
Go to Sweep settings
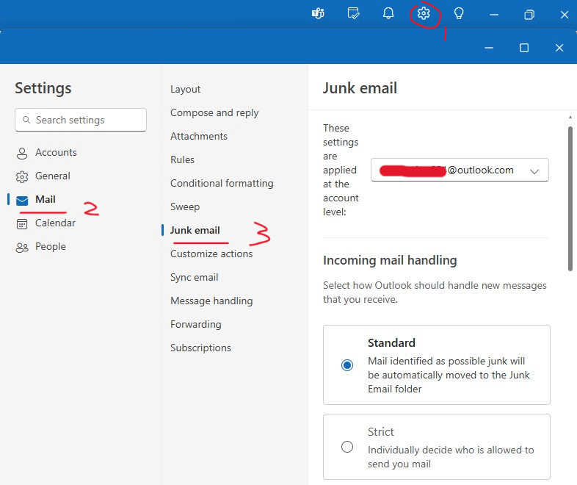coord(185,207)
